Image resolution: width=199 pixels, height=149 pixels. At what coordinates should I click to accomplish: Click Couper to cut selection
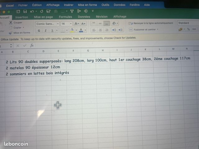coord(16,23)
